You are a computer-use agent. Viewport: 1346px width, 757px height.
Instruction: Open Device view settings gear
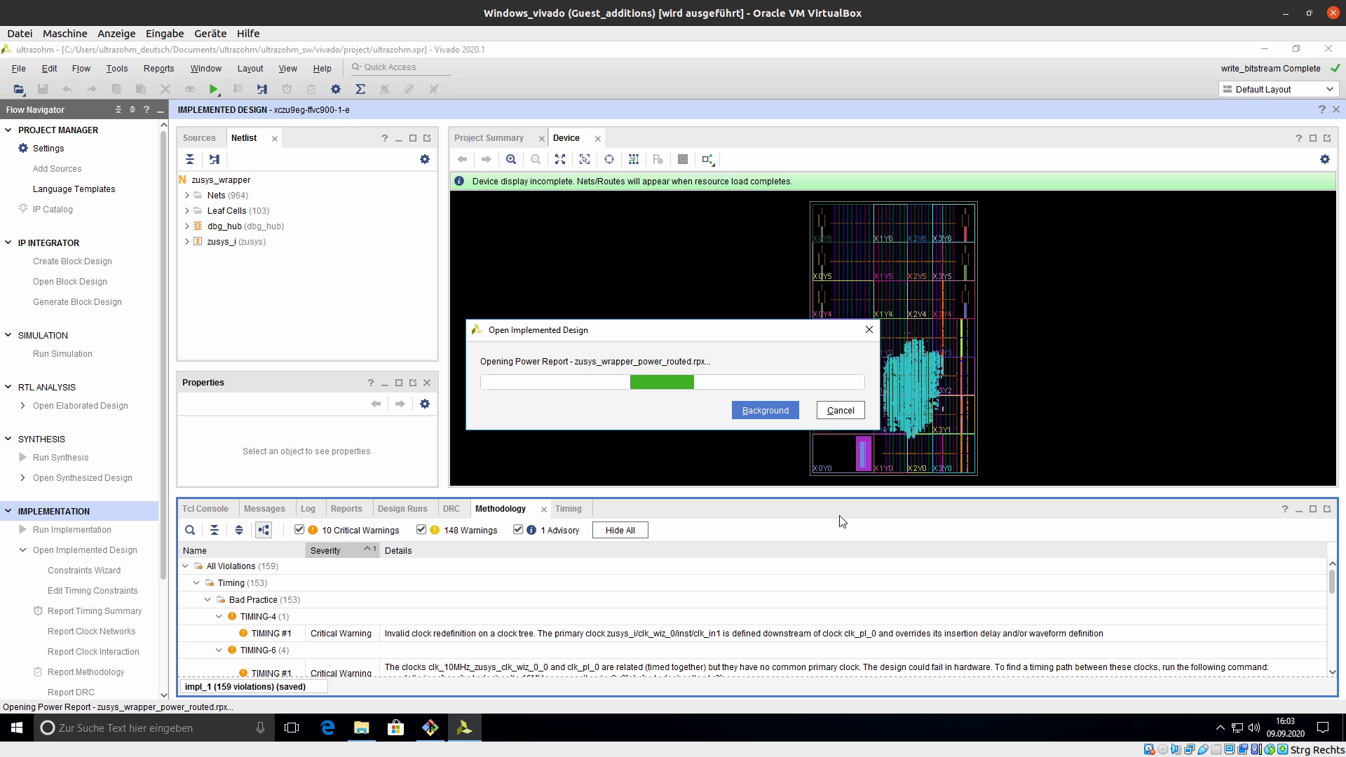(1324, 160)
